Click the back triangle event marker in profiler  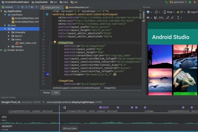(x=65, y=108)
